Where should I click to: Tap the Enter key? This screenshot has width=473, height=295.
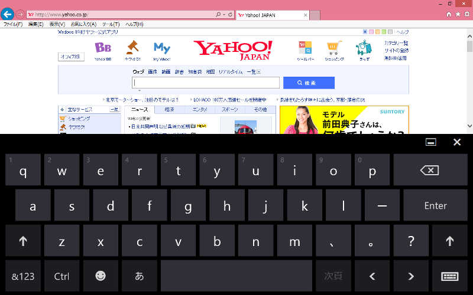[436, 205]
